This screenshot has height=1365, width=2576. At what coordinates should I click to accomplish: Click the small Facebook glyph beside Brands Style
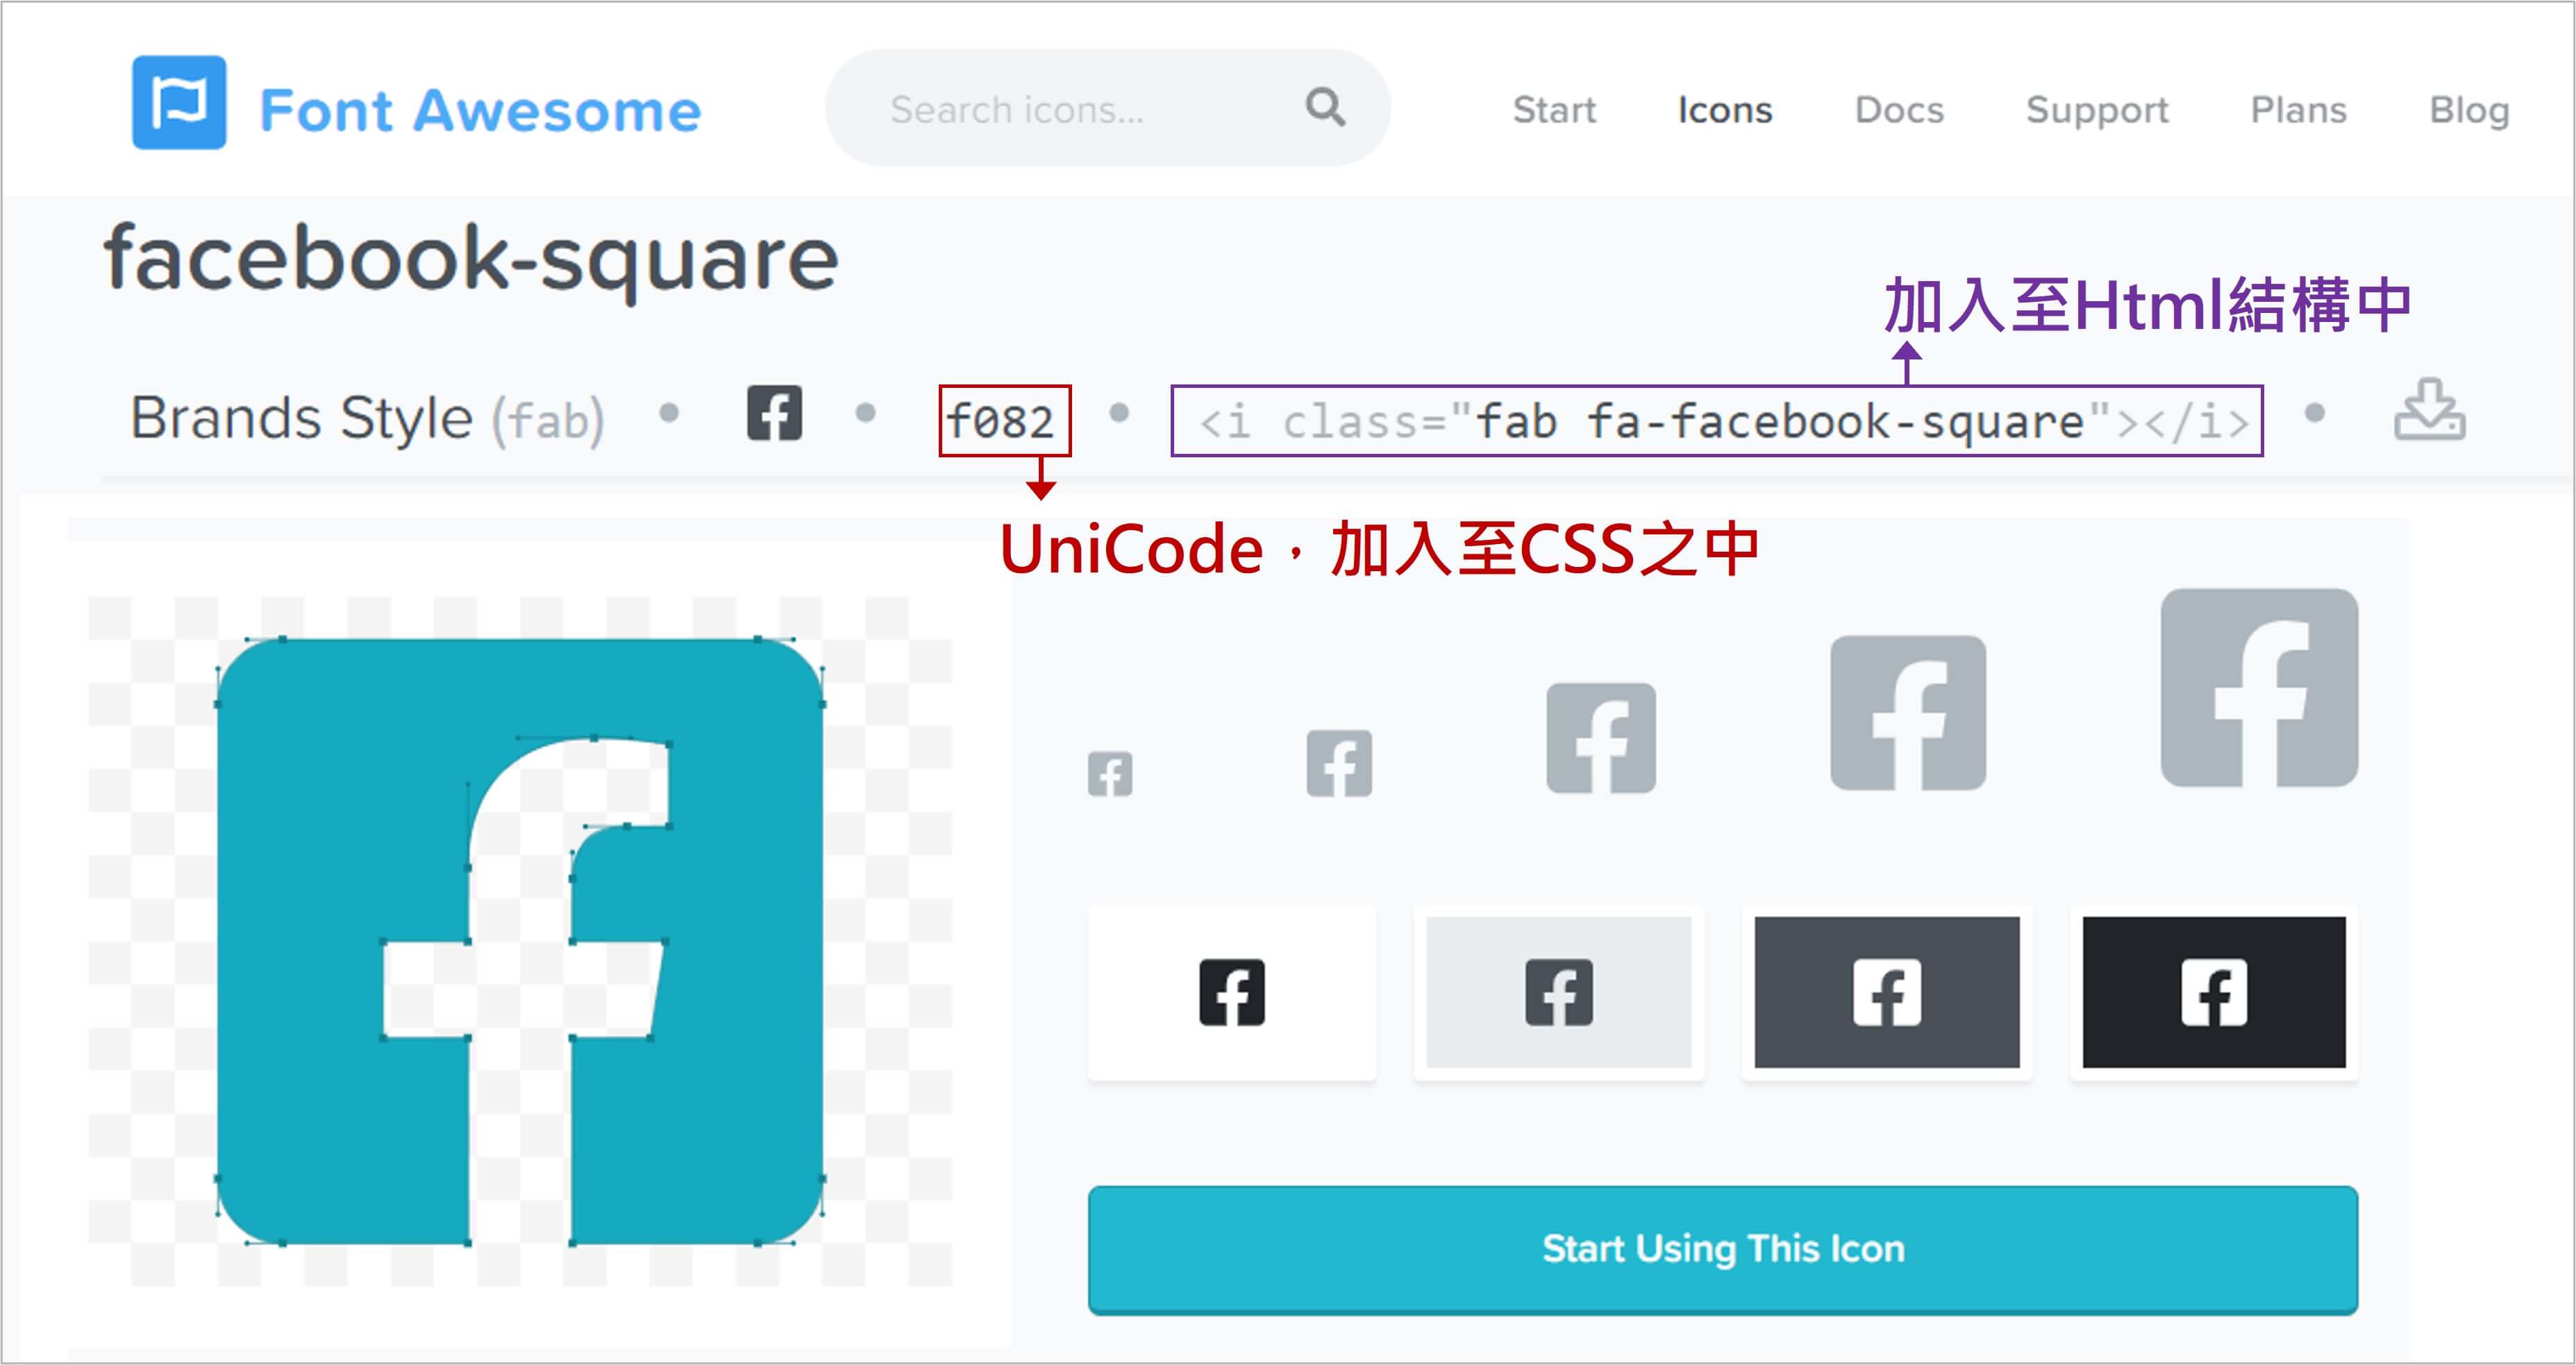pos(774,413)
